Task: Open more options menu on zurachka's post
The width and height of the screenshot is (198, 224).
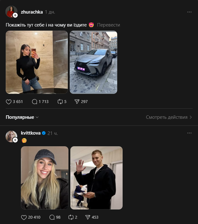Action: 189,12
